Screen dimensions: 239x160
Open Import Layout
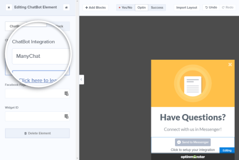187,8
